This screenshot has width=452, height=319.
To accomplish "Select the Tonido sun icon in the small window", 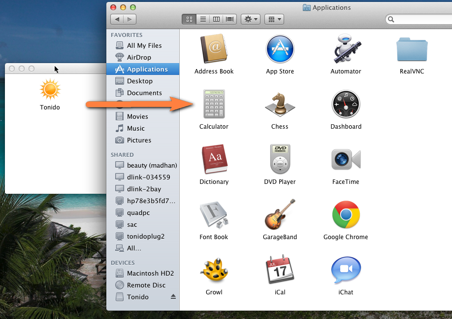I will click(x=50, y=89).
